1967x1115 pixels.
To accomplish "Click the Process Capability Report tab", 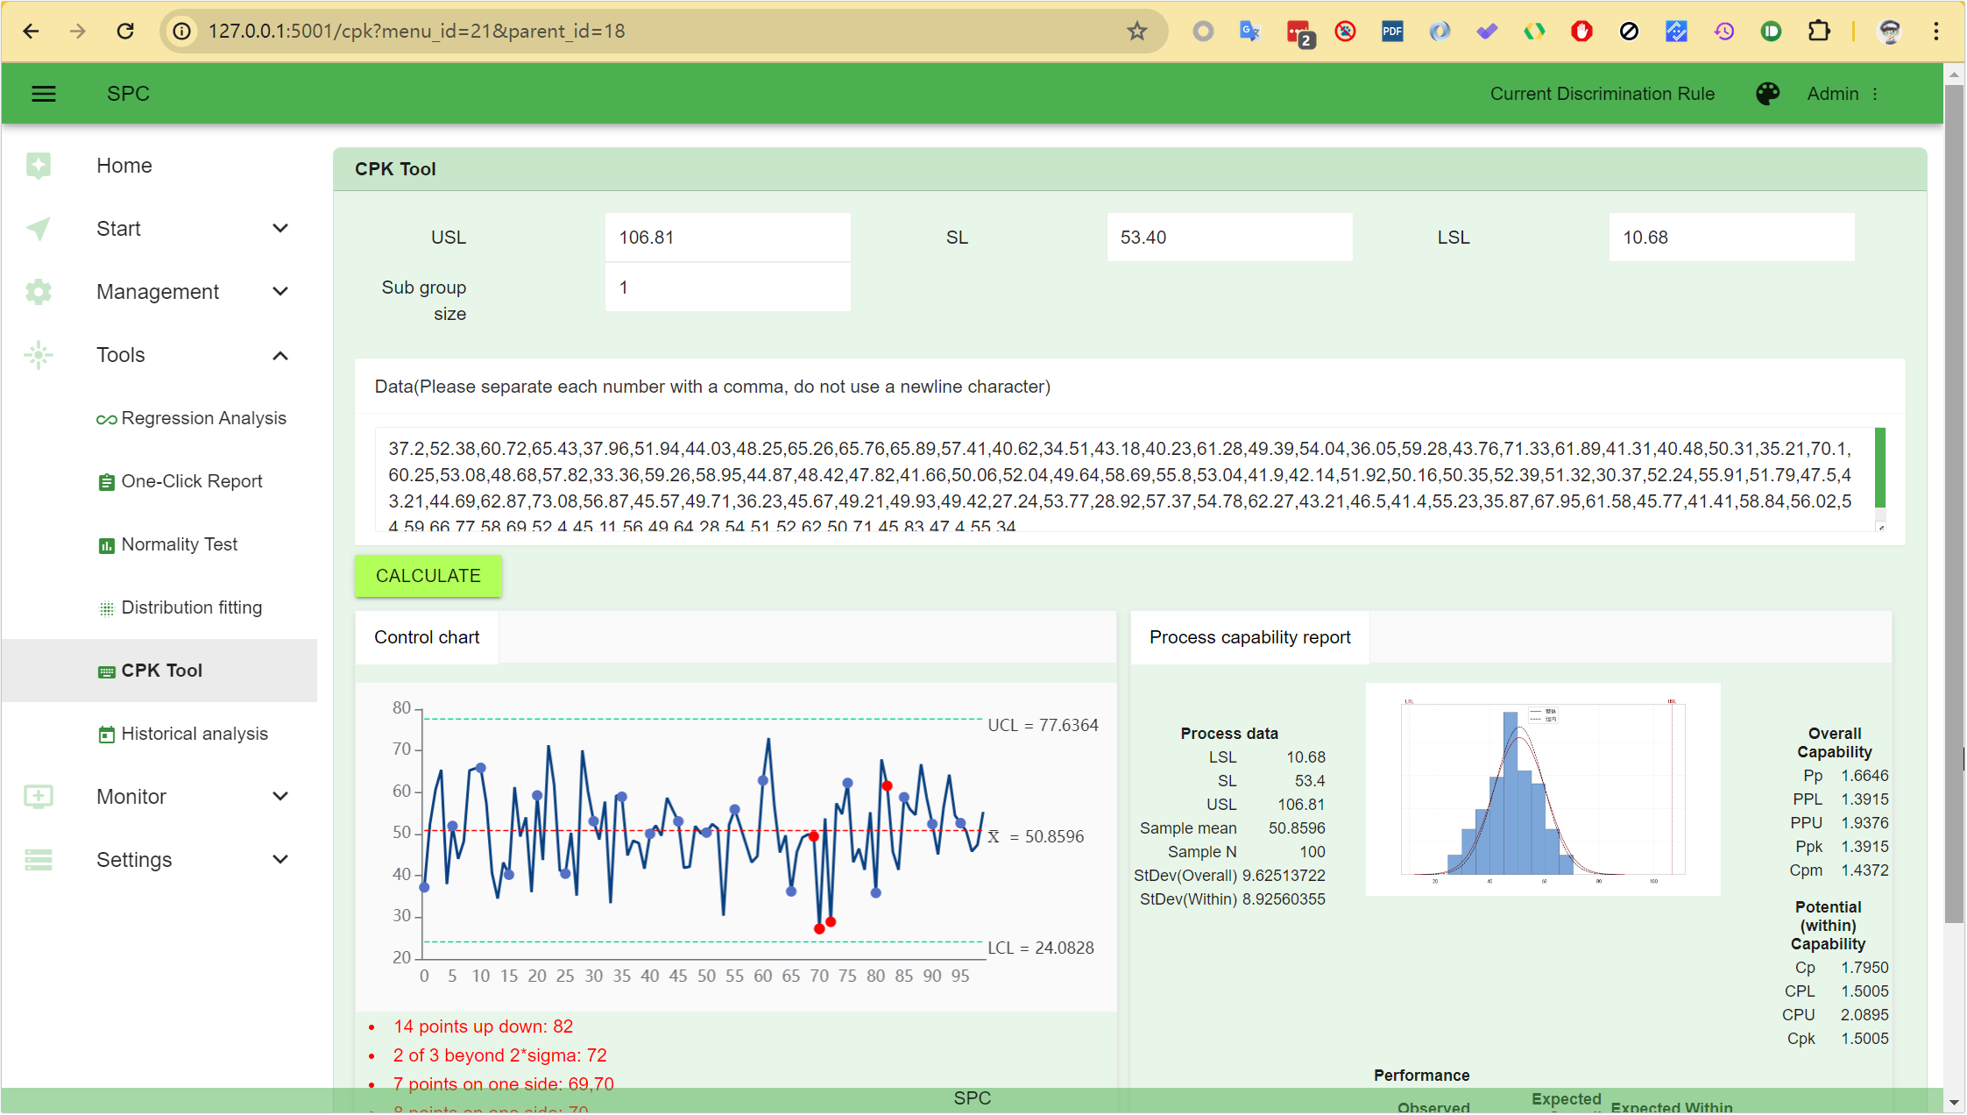I will pos(1247,638).
